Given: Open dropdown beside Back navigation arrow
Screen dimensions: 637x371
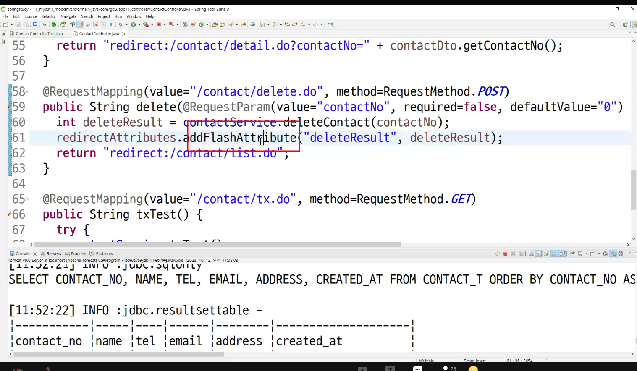Looking at the screenshot, I should tap(309, 25).
